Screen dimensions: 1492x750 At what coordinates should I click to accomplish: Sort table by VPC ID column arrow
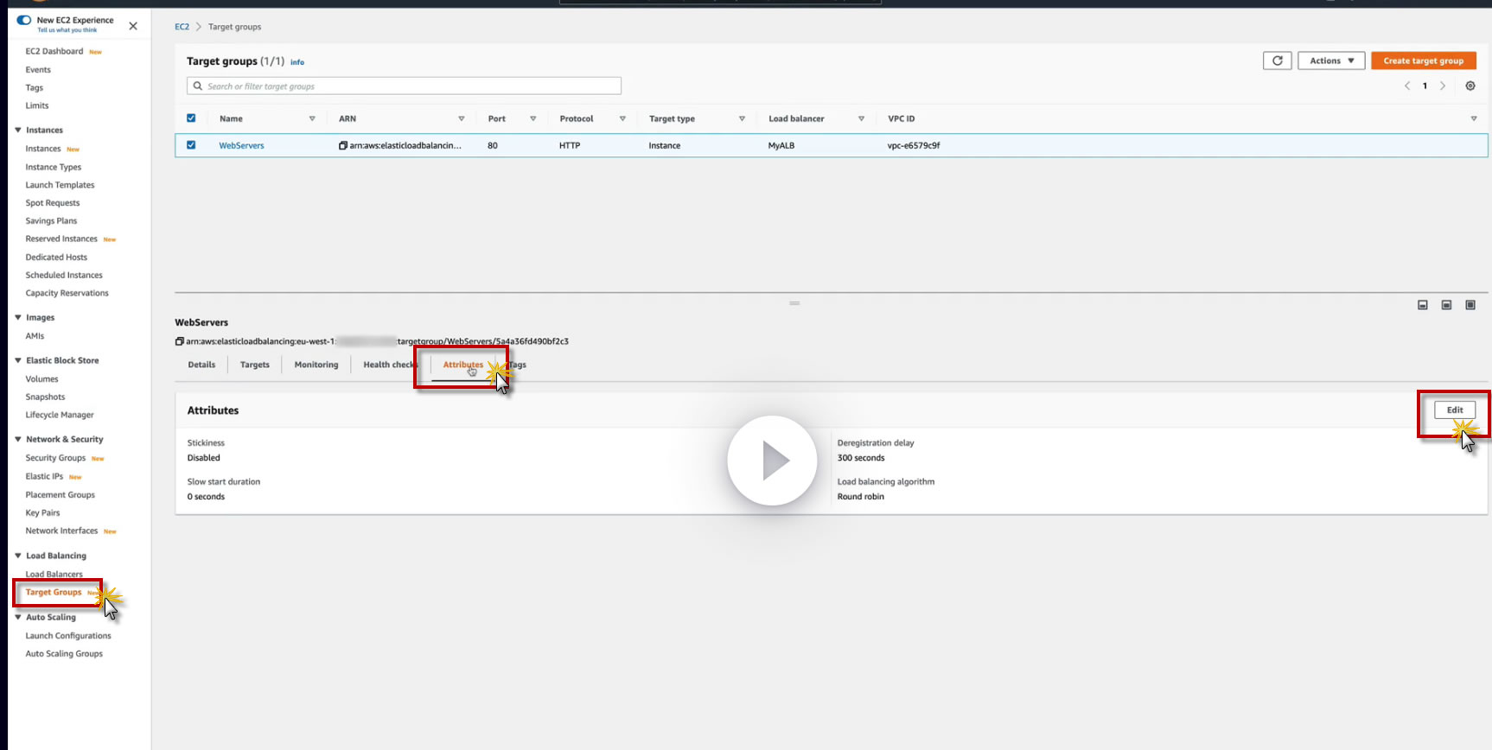(x=1474, y=118)
